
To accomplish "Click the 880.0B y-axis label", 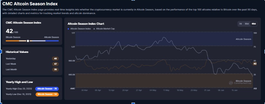I will [x=72, y=74].
